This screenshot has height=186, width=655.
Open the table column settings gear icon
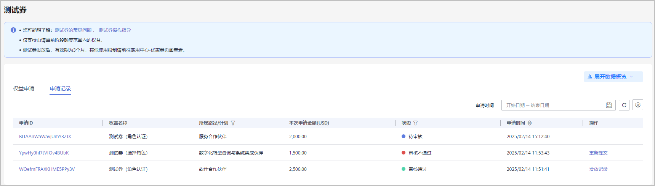tap(638, 105)
